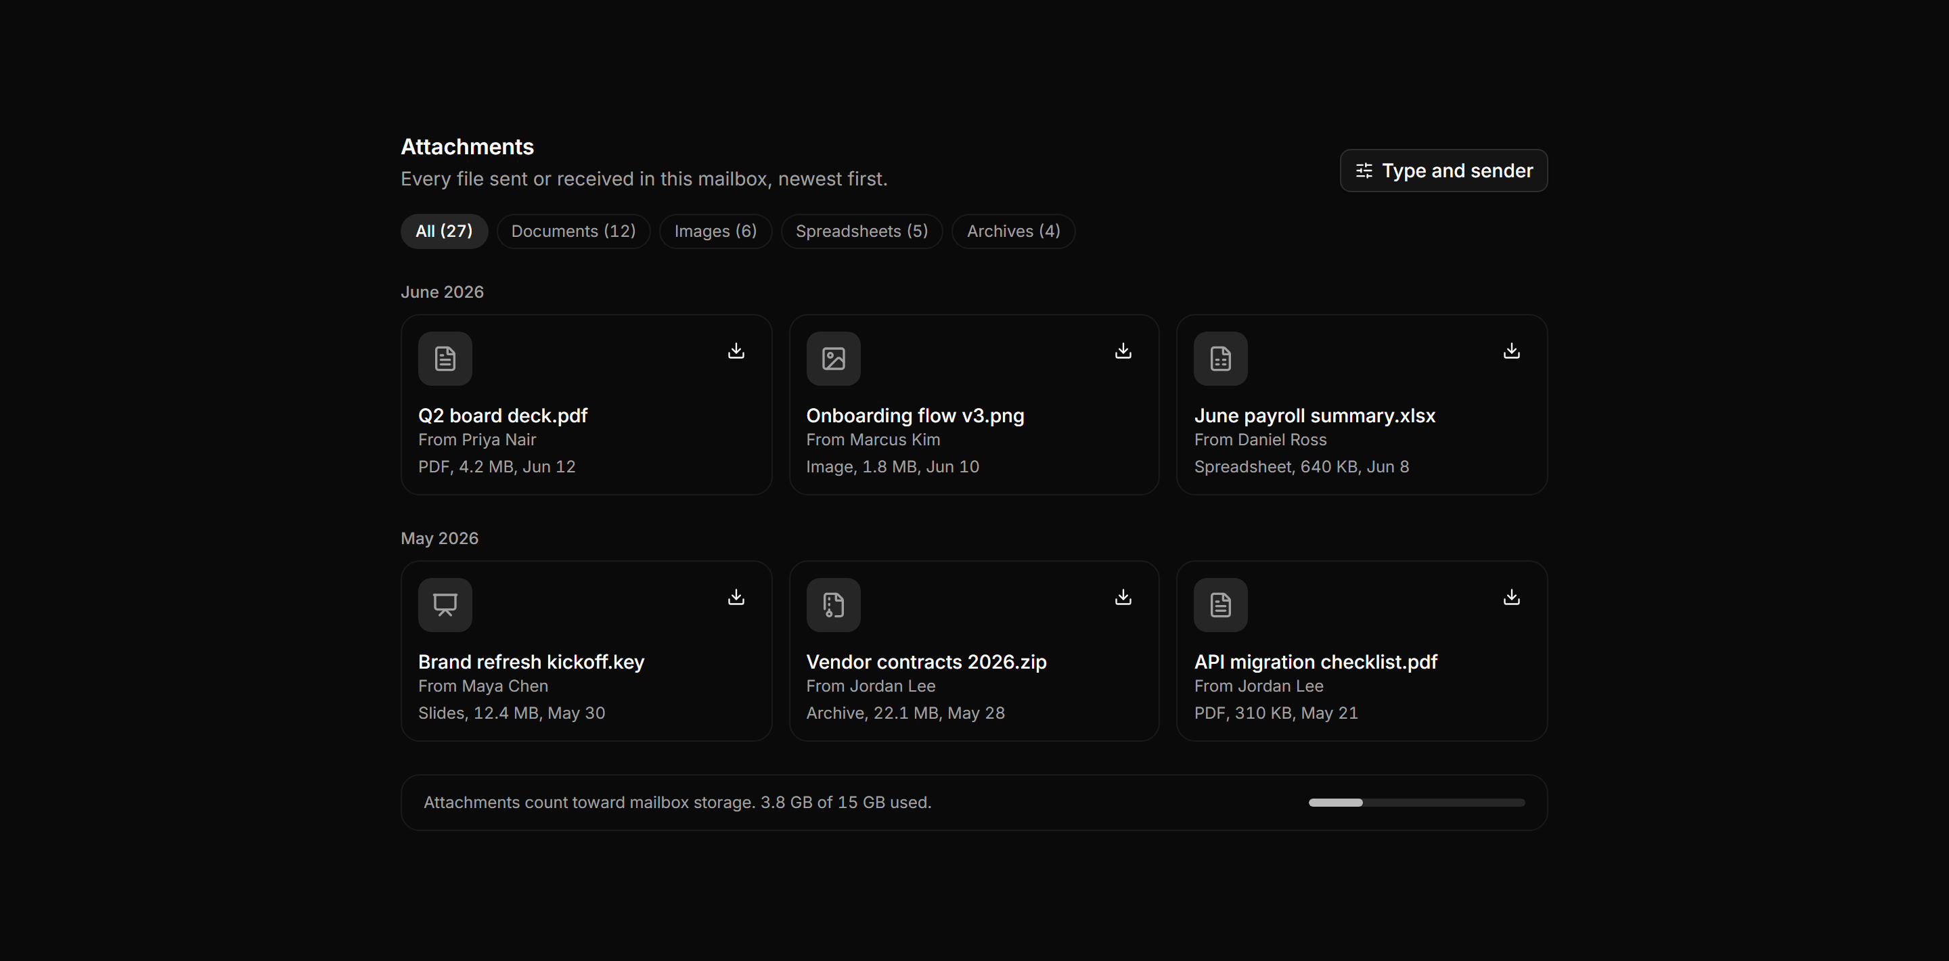1949x961 pixels.
Task: Open API migration checklist.pdf file name
Action: (1316, 662)
